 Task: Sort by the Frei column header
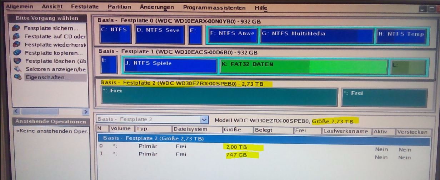pyautogui.click(x=307, y=131)
